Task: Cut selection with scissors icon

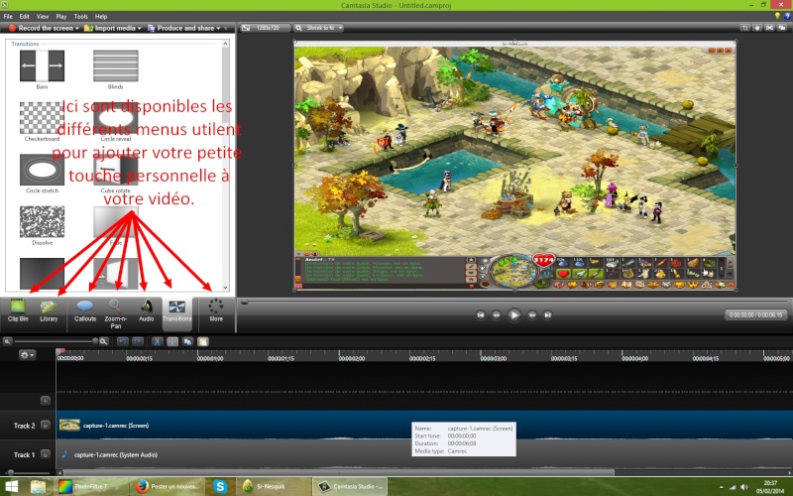Action: coord(158,341)
